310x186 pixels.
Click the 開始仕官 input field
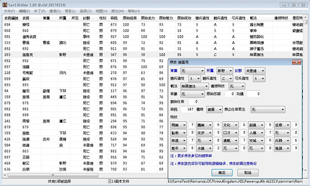point(193,102)
